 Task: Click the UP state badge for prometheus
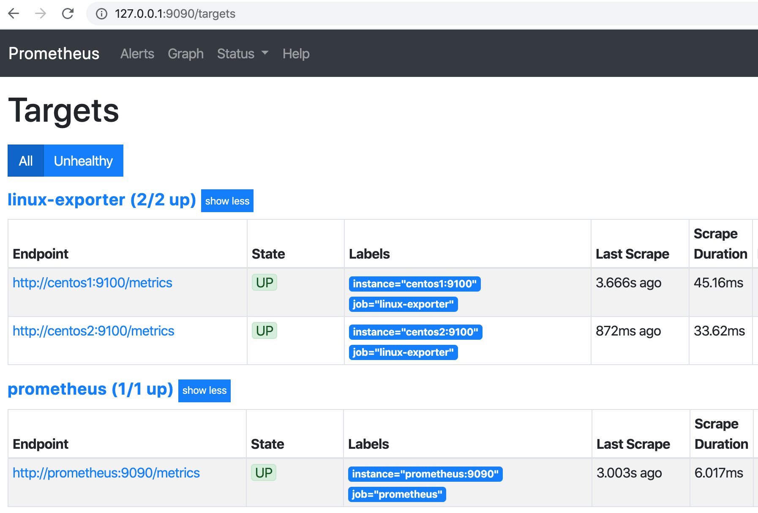tap(264, 473)
